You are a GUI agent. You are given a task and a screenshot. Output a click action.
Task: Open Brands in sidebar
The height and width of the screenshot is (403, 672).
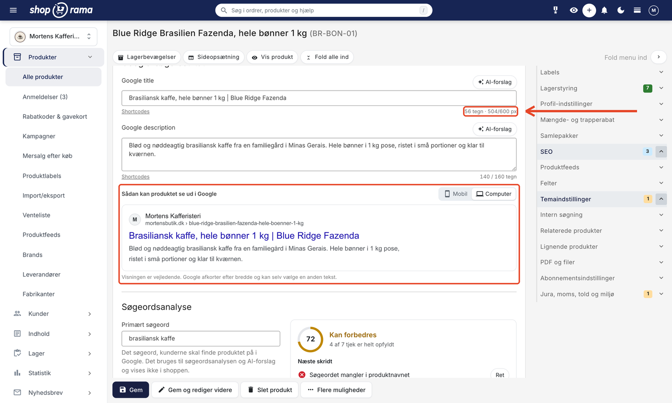[33, 255]
